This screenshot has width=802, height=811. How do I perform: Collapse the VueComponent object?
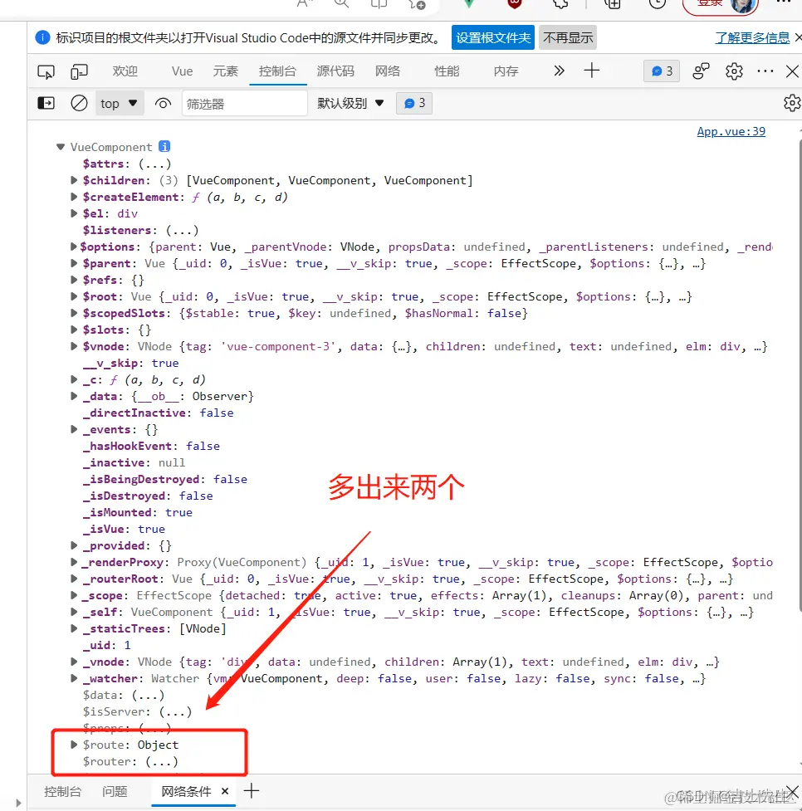coord(60,147)
